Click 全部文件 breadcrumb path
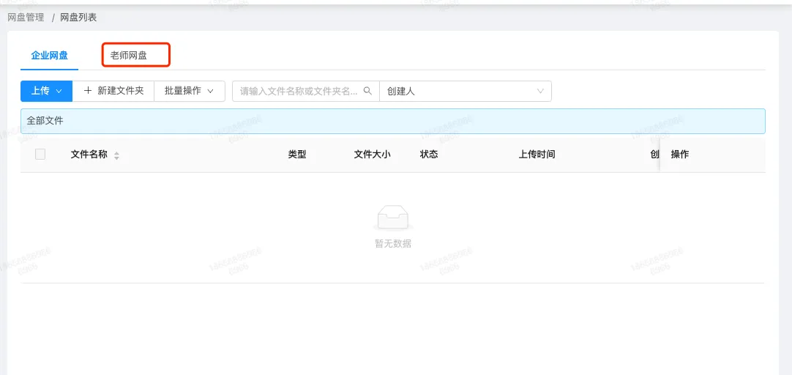The image size is (792, 375). (45, 122)
